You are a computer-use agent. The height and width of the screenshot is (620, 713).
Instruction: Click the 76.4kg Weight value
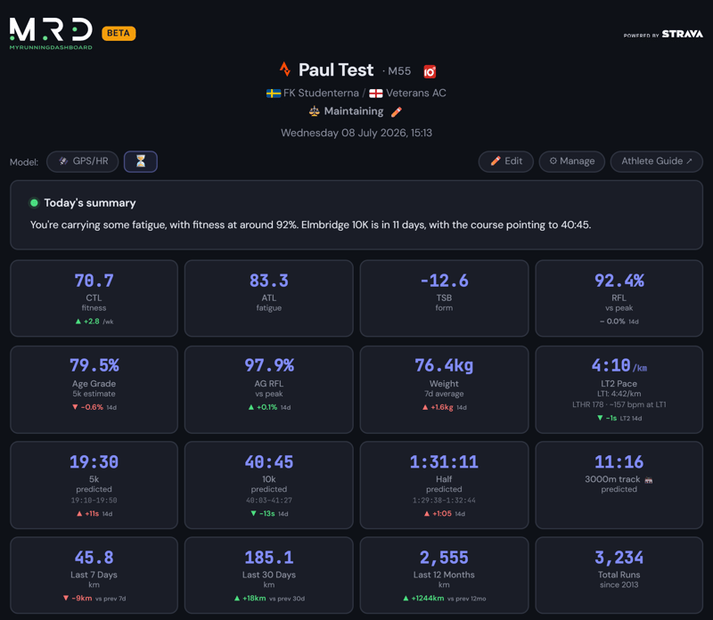tap(444, 365)
